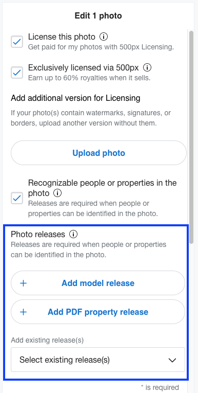Select the Add PDF property release button text
The image size is (198, 393).
point(98,312)
